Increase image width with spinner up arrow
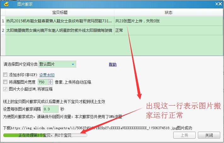Viewport: 224px width, 143px height. 50,81
